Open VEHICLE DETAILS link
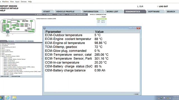This screenshot has height=100, width=179. tap(9, 8)
